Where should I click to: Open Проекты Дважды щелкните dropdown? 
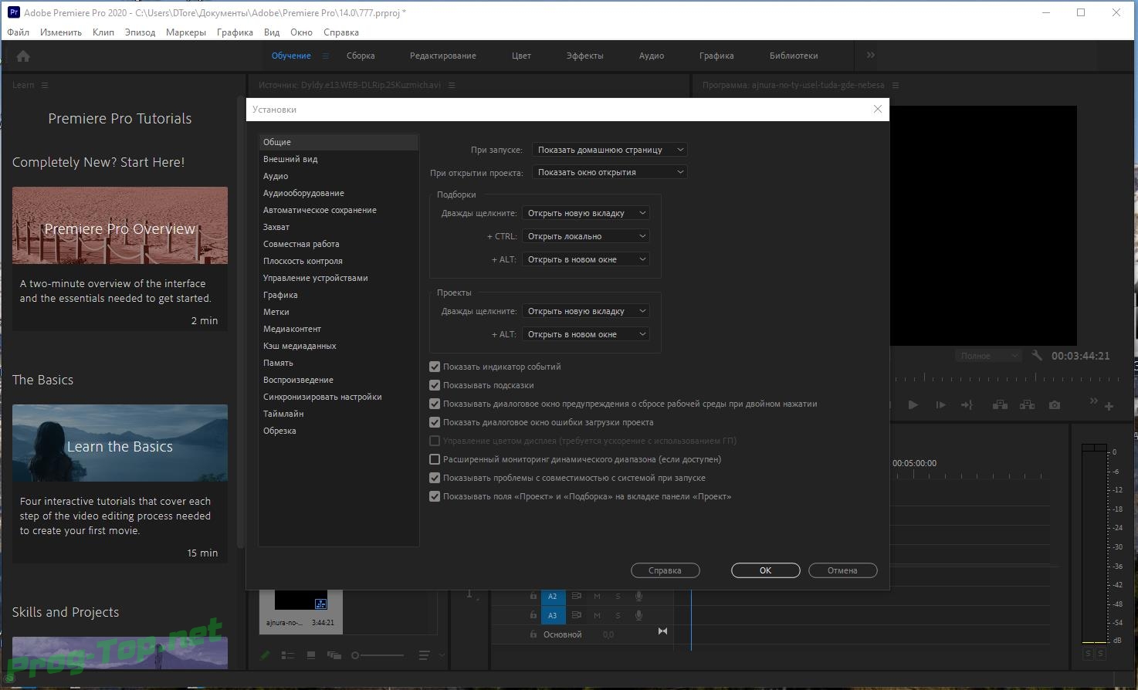tap(586, 311)
